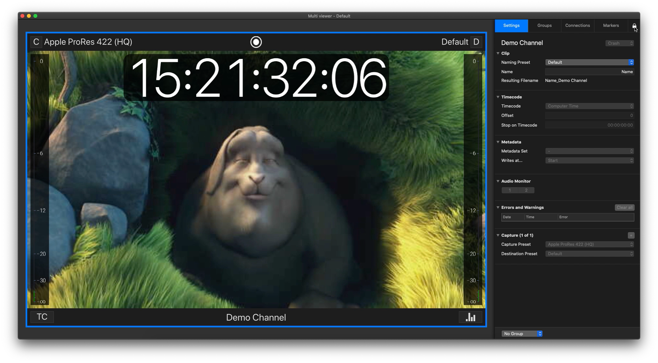Click the Error column header

point(596,217)
